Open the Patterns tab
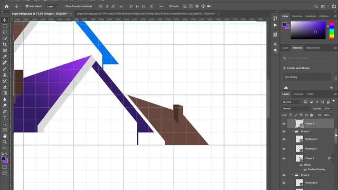Screen dimensions: 338x190 (324, 16)
